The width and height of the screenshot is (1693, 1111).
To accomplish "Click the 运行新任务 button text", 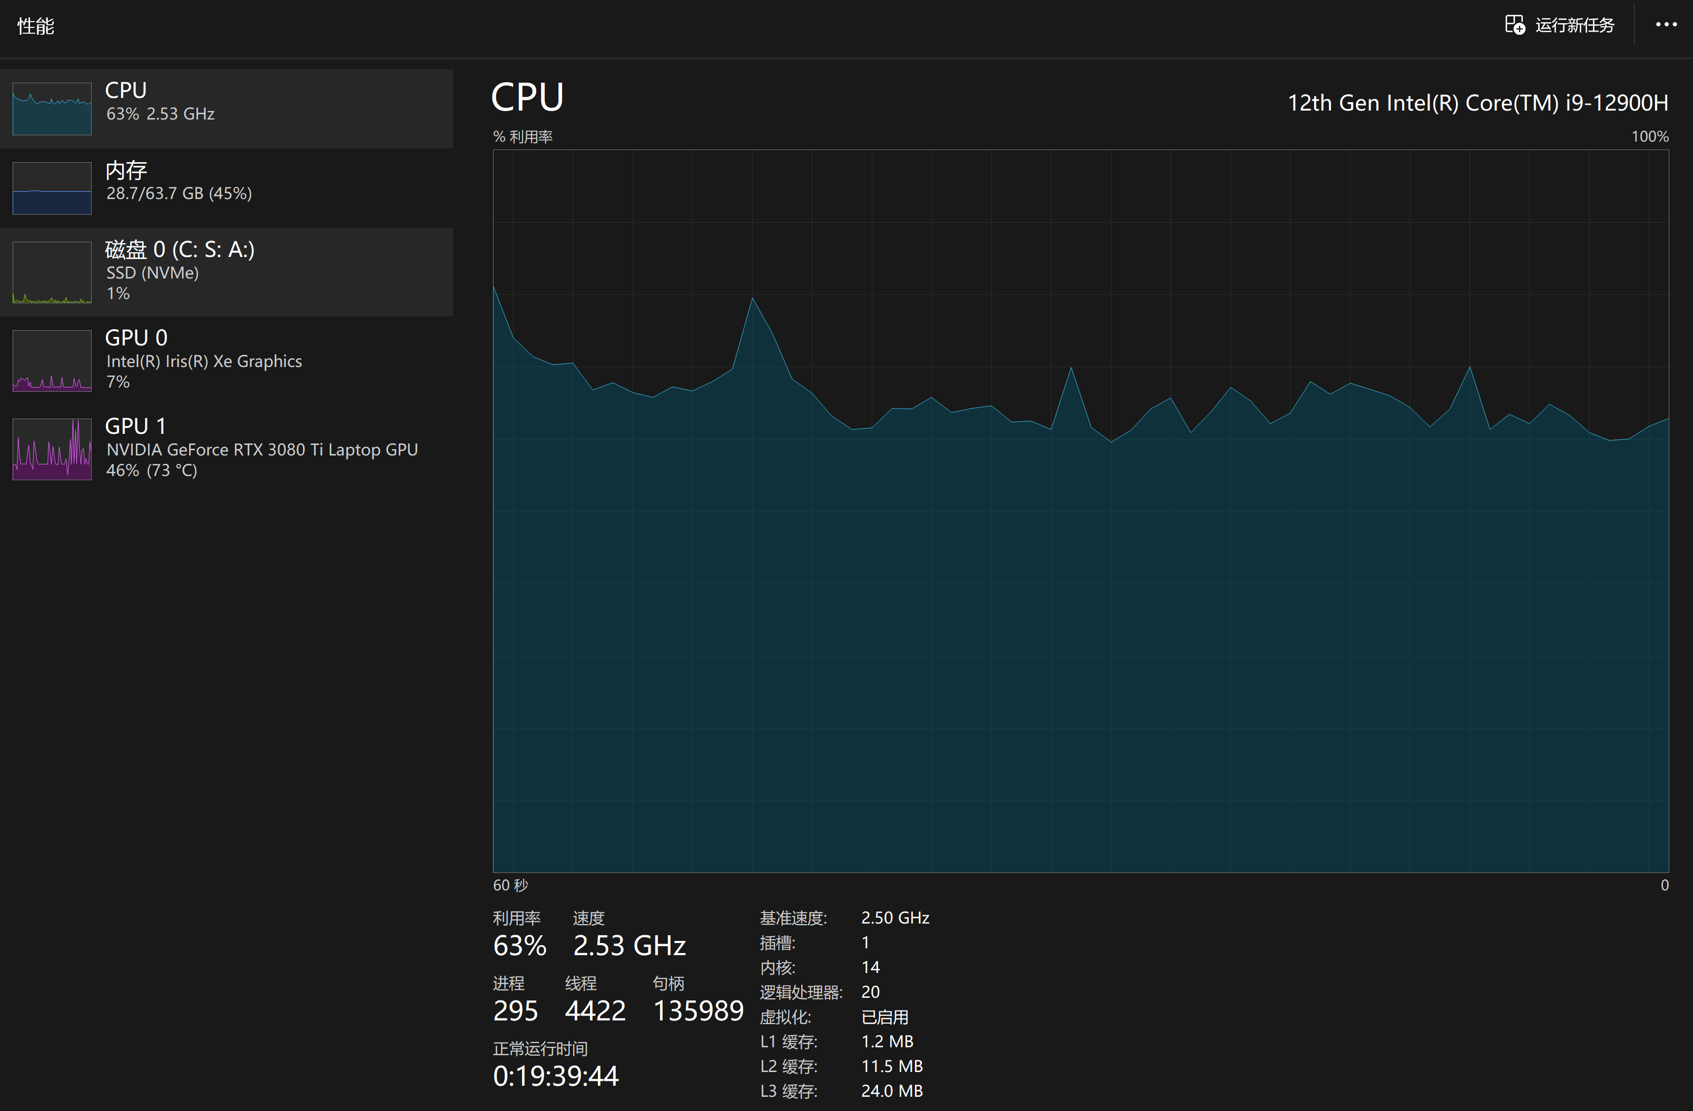I will (x=1574, y=26).
